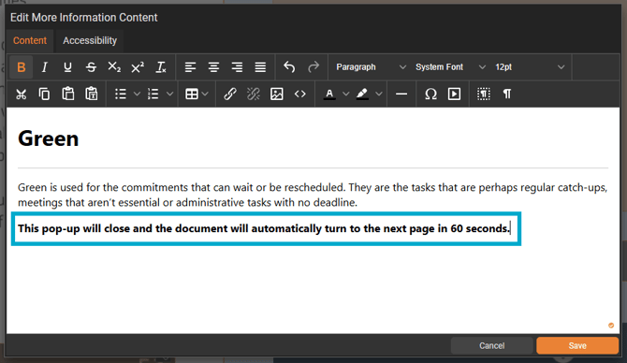Insert a numbered list
This screenshot has height=363, width=627.
(153, 94)
